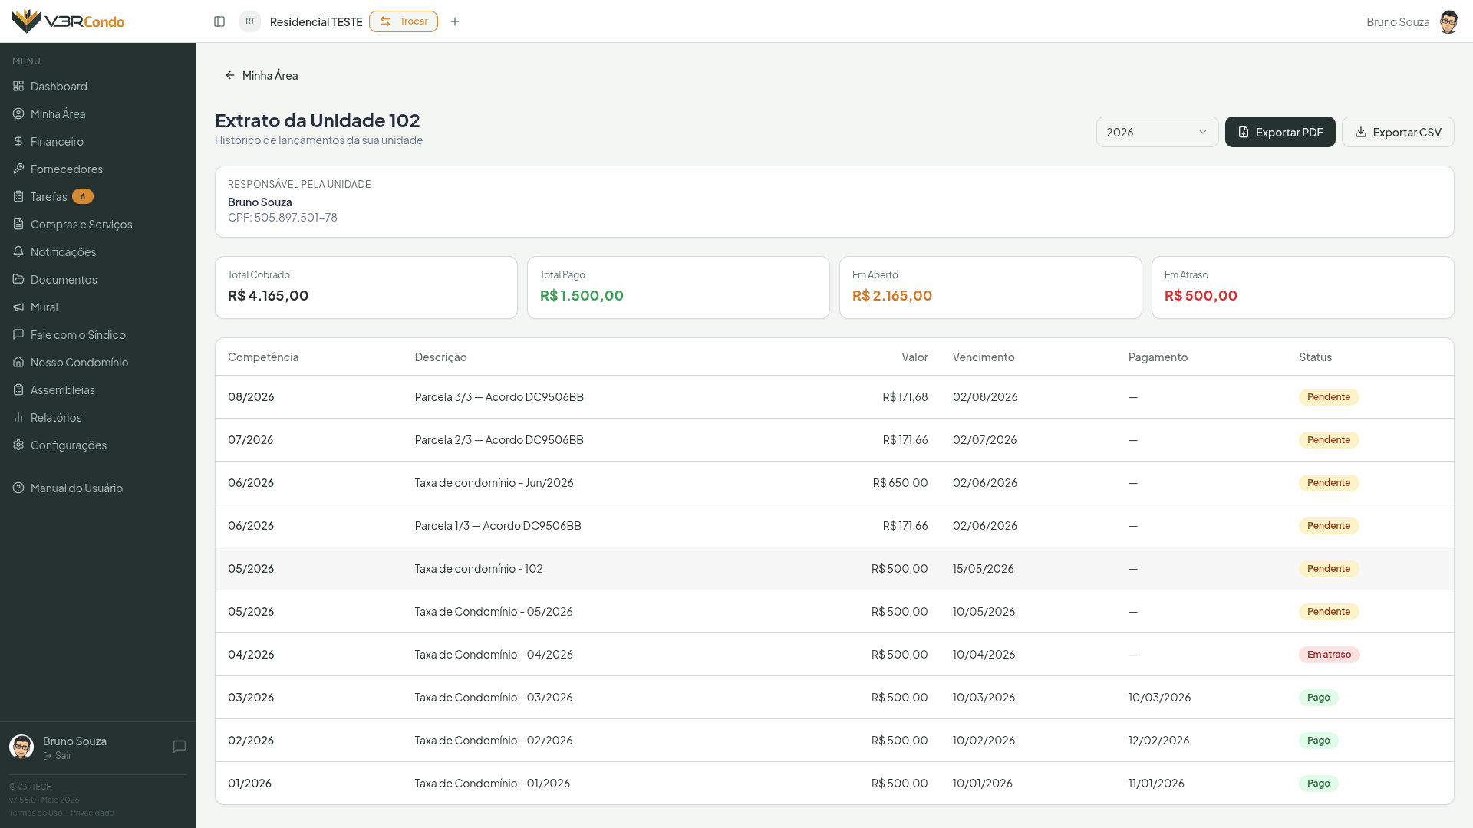The image size is (1473, 828).
Task: Select Notificações in the sidebar
Action: pyautogui.click(x=98, y=251)
